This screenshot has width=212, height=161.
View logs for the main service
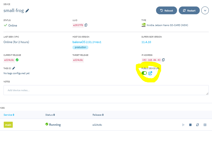(205, 125)
